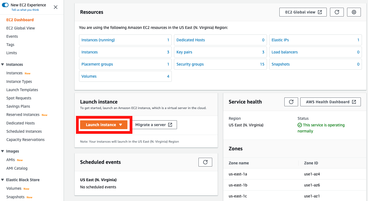Image resolution: width=368 pixels, height=201 pixels.
Task: Open the AWS Health Dashboard button
Action: tap(331, 102)
